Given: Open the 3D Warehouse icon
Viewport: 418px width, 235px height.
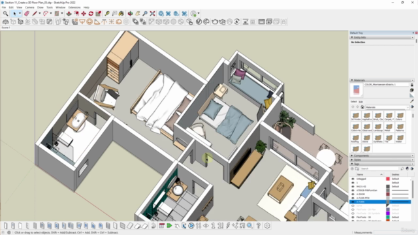Looking at the screenshot, I should click(161, 14).
